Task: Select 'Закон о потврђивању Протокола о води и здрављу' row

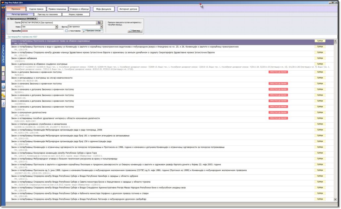Action: [x=172, y=48]
